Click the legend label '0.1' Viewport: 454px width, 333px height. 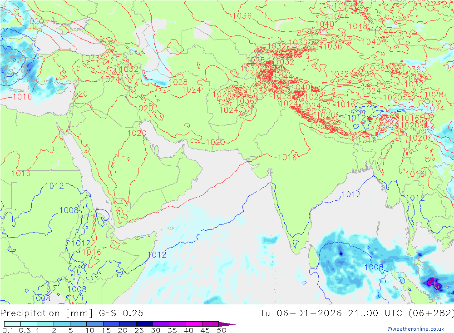click(x=8, y=330)
